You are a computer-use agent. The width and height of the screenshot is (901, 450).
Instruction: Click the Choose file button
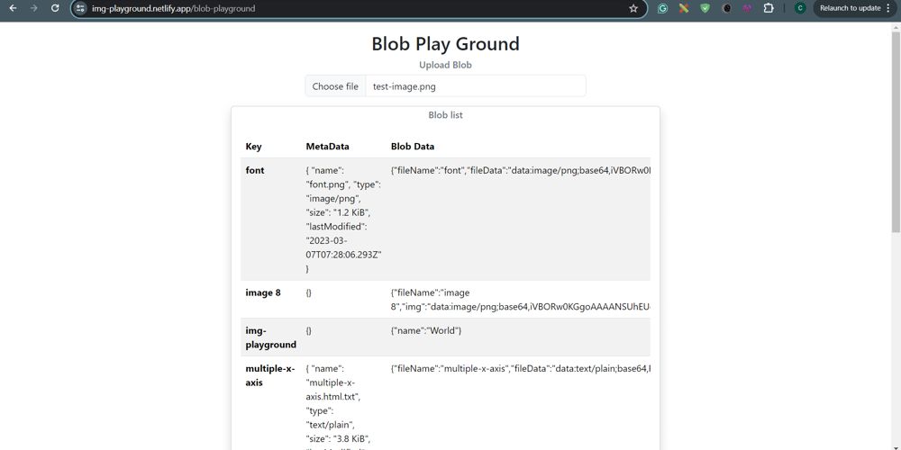point(335,86)
